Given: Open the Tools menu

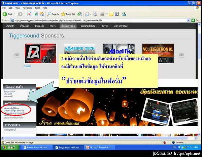Looking at the screenshot, I should pyautogui.click(x=37, y=8).
